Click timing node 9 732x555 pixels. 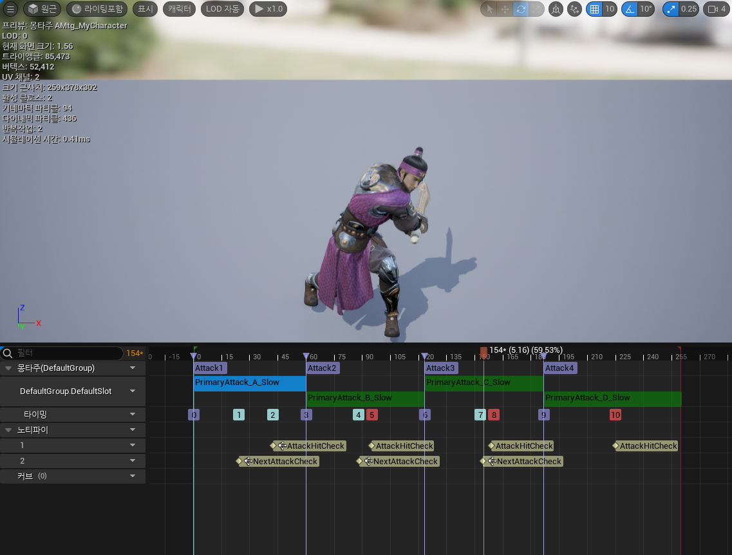tap(543, 415)
